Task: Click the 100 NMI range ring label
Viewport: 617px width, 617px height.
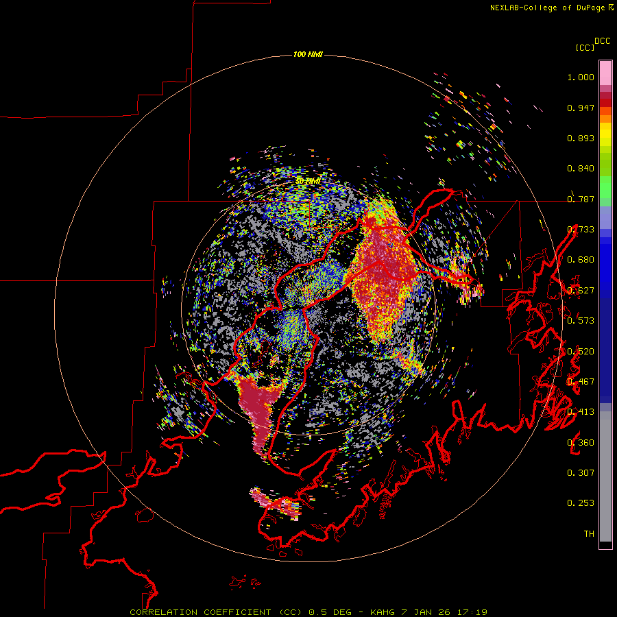Action: (x=308, y=54)
